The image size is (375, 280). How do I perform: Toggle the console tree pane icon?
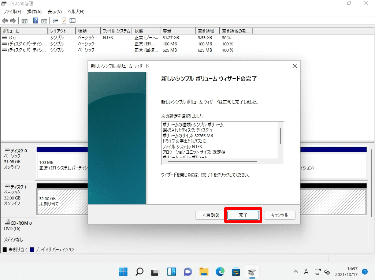pos(25,21)
